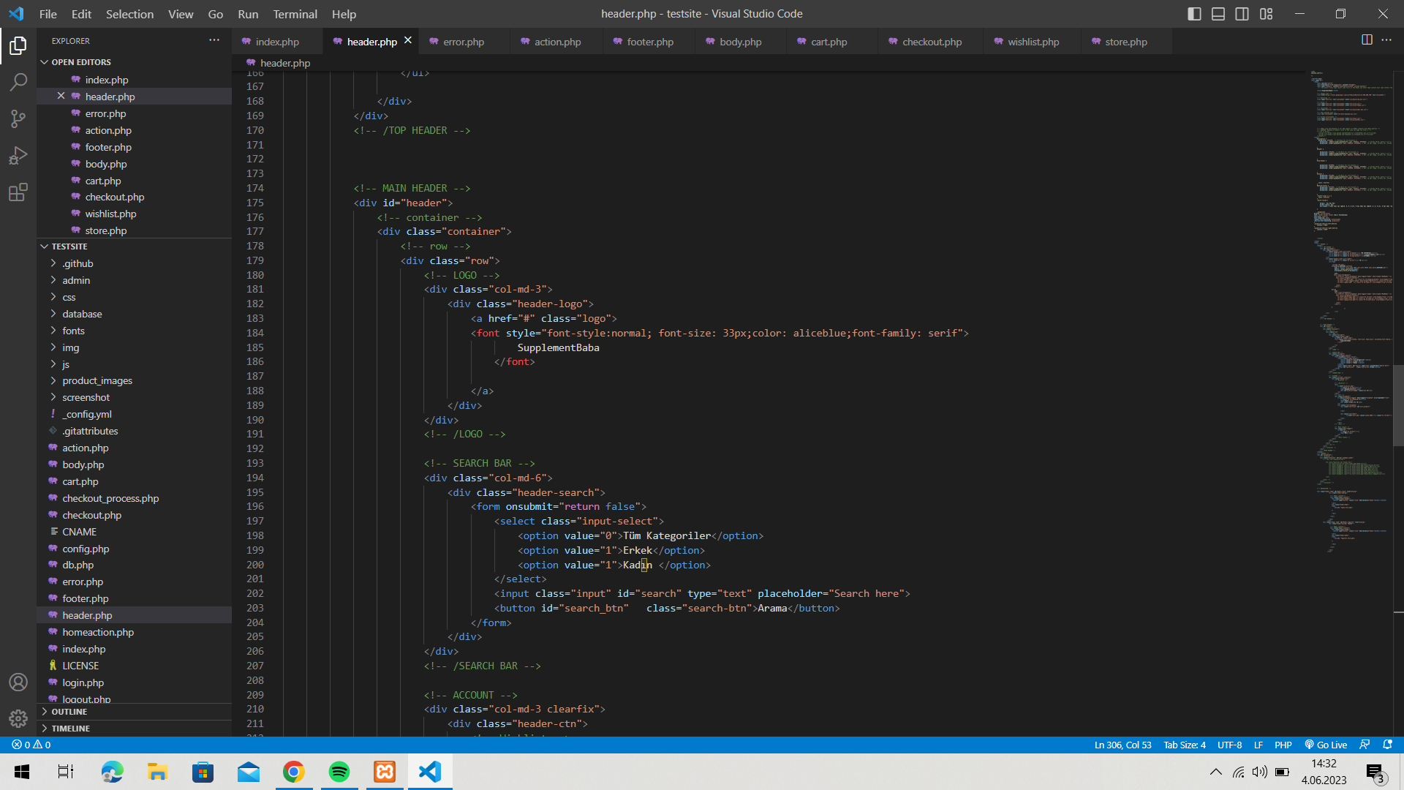Open the Source Control view
This screenshot has width=1404, height=790.
(x=18, y=118)
